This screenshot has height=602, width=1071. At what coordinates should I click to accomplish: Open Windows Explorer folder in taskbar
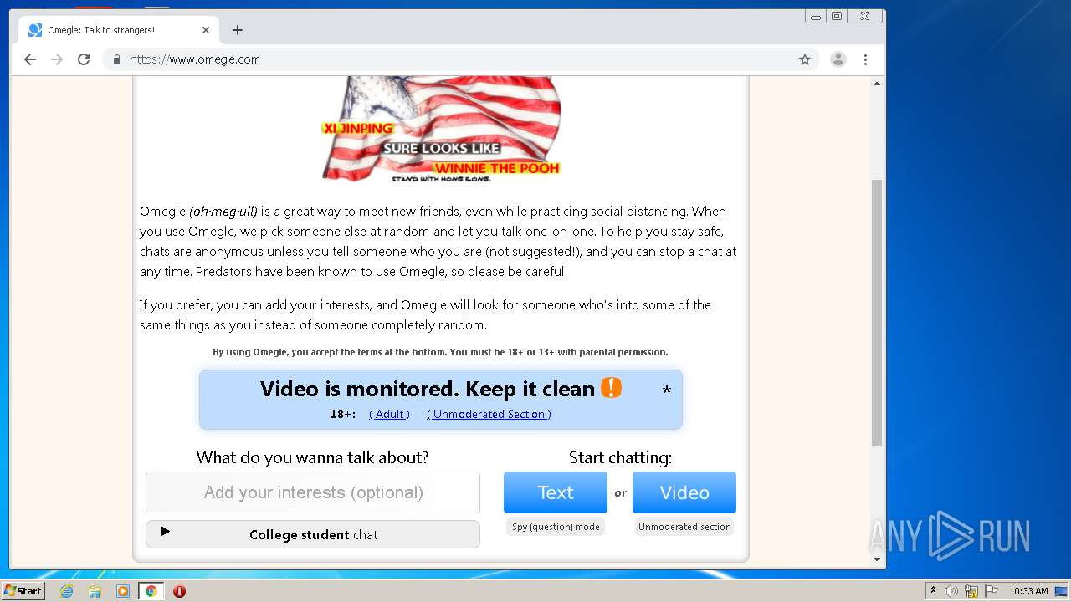(95, 591)
